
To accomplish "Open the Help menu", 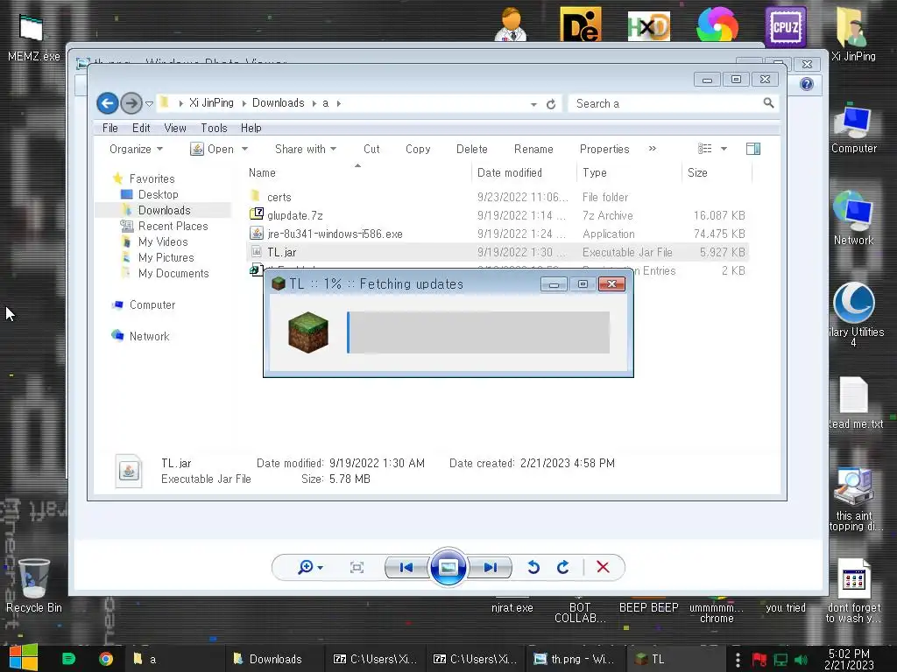I will (251, 128).
